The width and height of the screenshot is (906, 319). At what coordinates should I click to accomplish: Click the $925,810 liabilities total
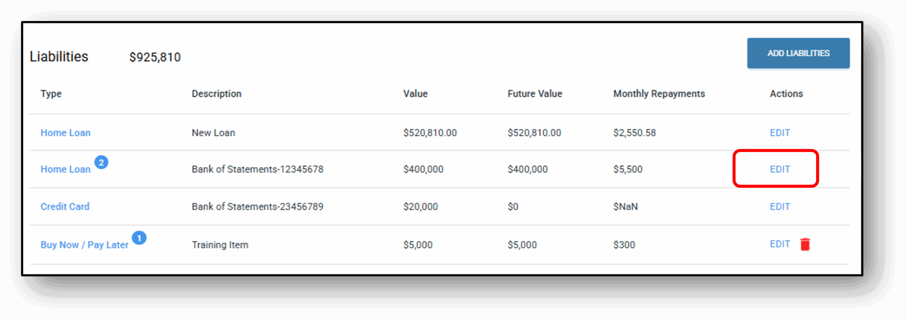pos(155,57)
